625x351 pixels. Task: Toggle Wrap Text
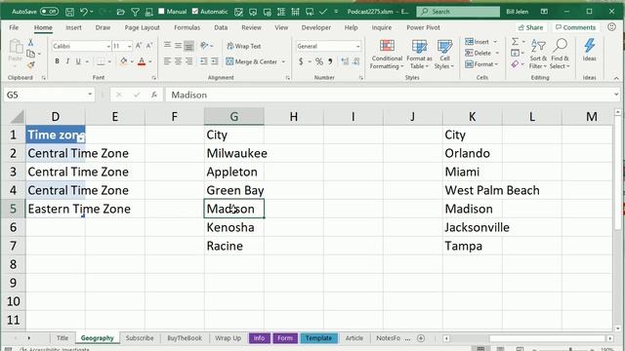click(x=244, y=46)
